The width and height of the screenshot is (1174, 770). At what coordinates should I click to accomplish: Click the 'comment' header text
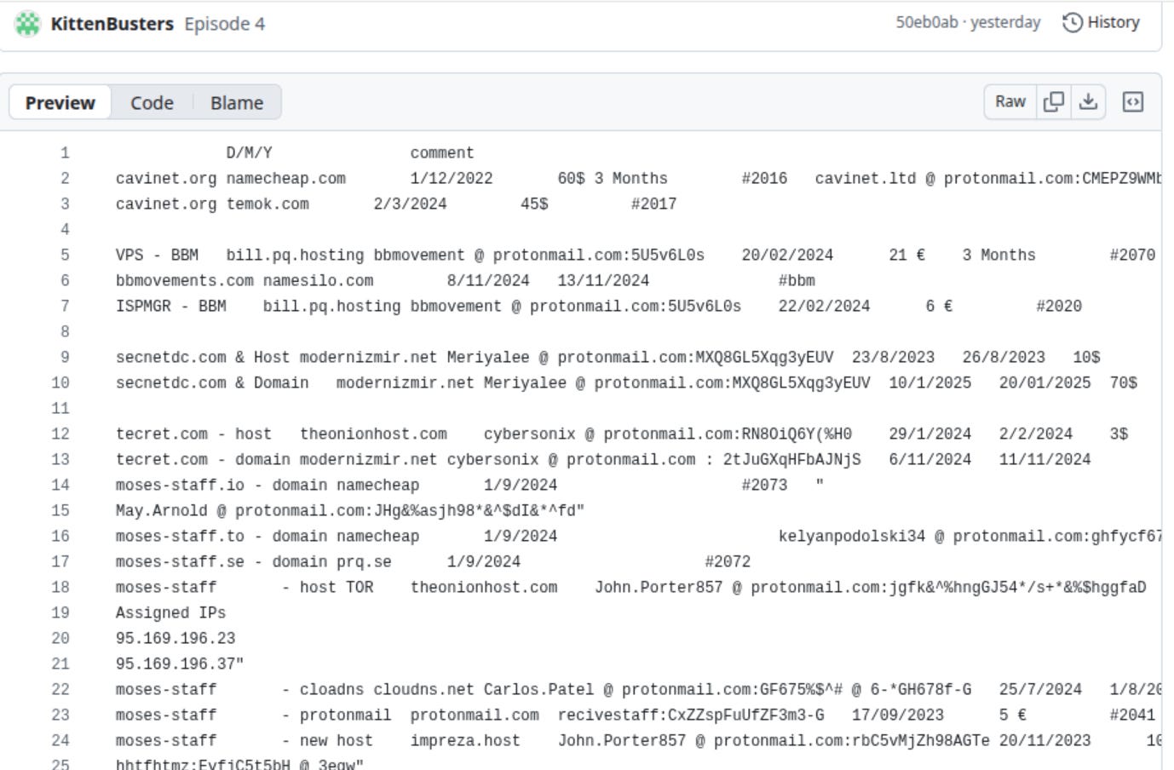[442, 153]
